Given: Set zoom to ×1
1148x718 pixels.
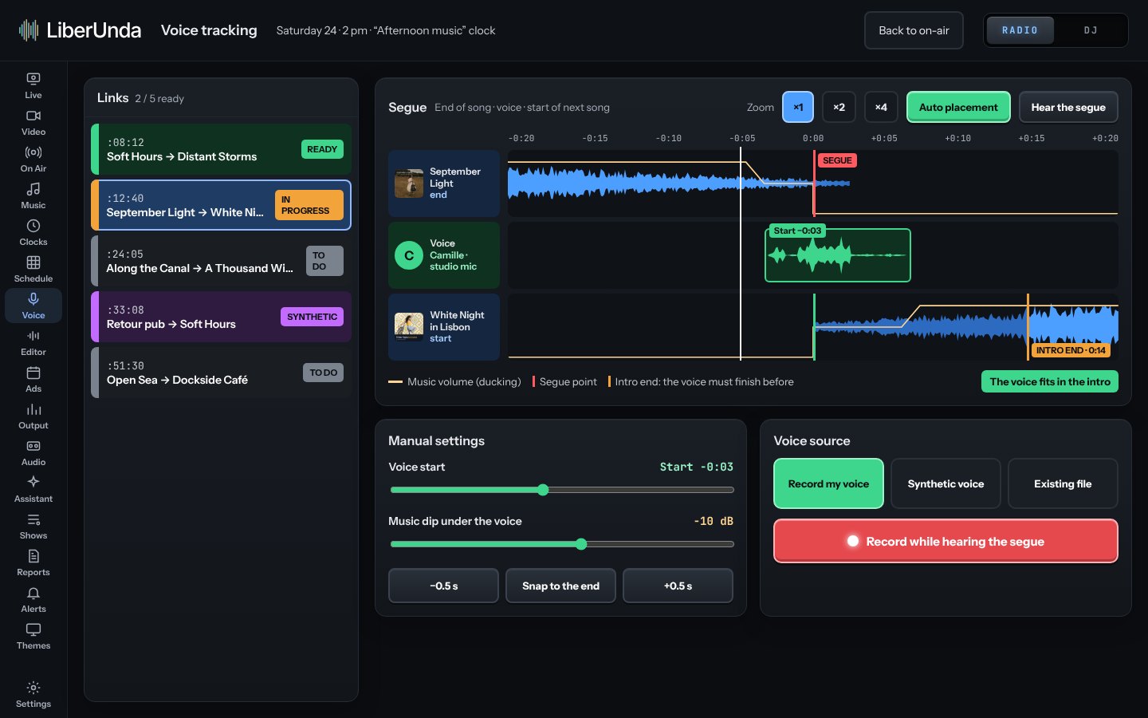Looking at the screenshot, I should (x=798, y=107).
